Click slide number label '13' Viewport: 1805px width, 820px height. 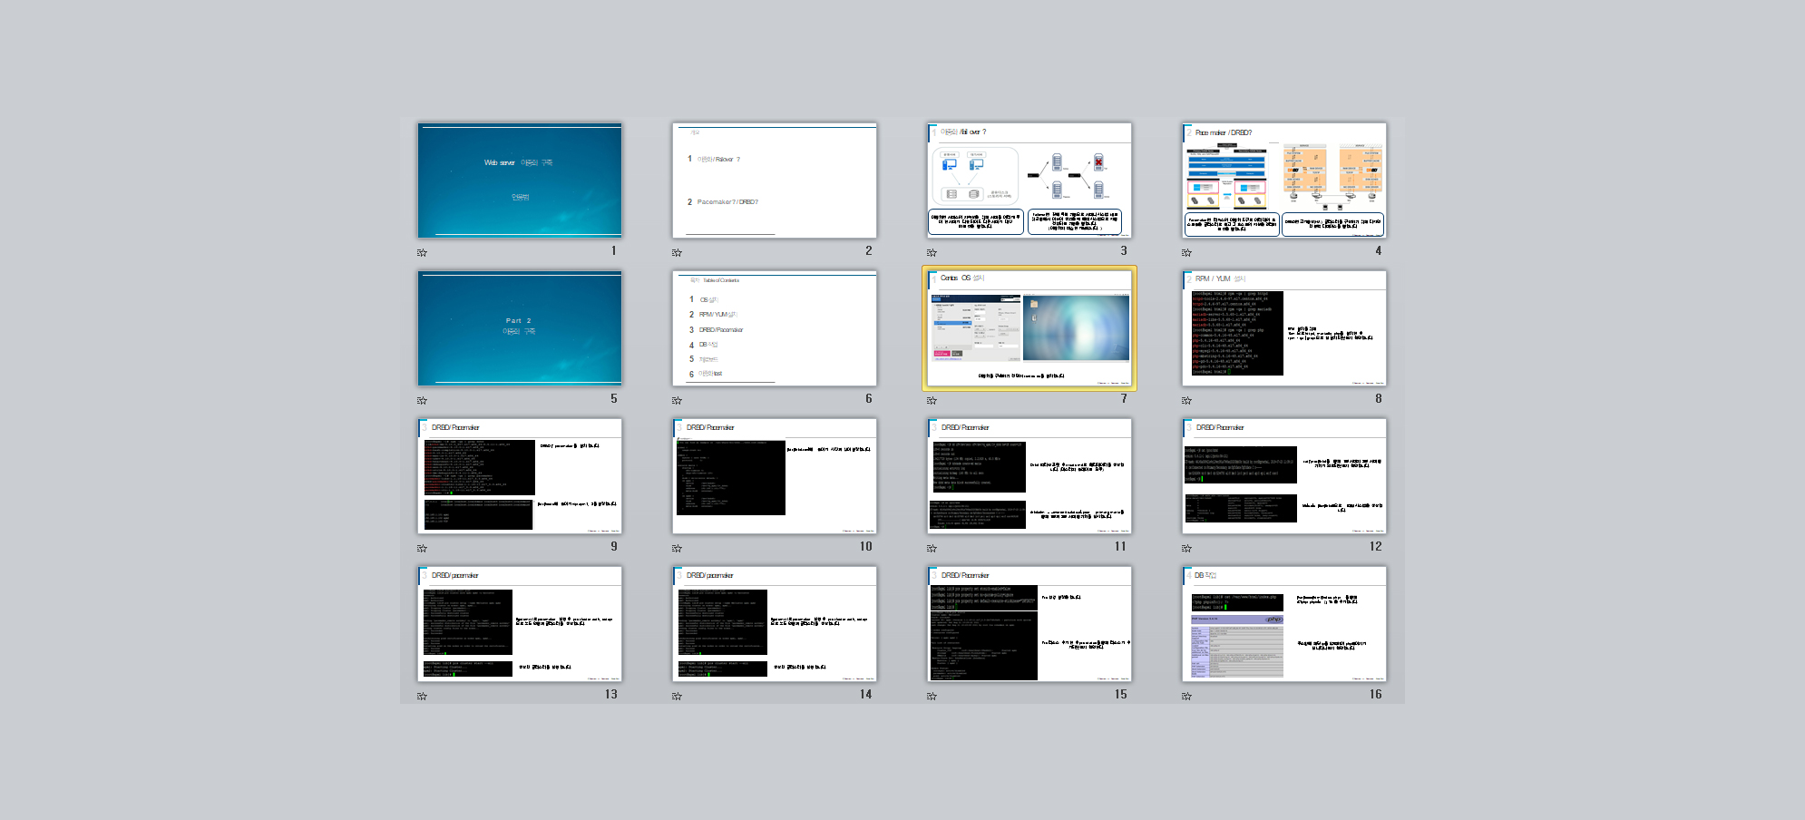pyautogui.click(x=611, y=695)
